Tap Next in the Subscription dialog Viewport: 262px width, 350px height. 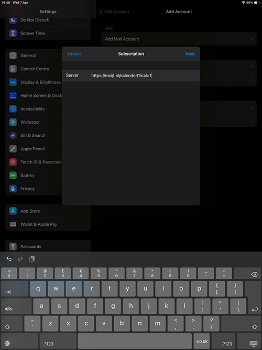190,54
